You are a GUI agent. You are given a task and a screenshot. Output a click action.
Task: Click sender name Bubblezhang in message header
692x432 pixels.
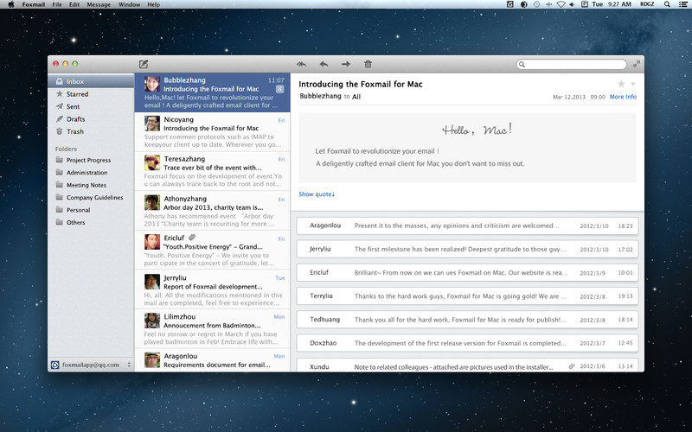[320, 96]
